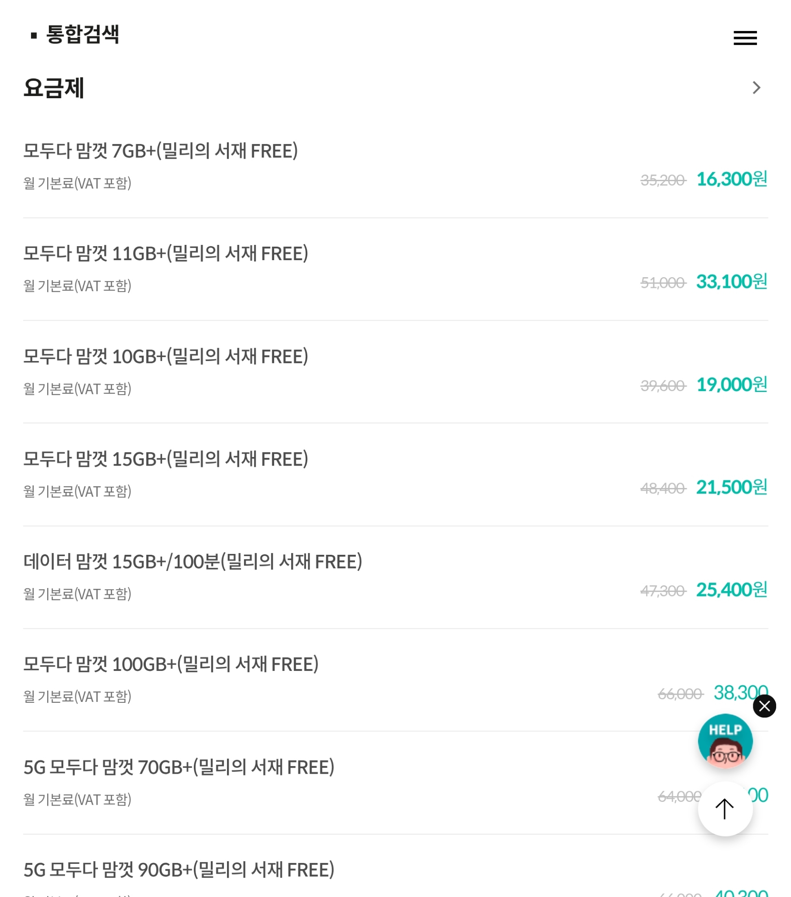Viewport: 791px width, 897px height.
Task: Click the 19,000원 discounted price
Action: coord(731,385)
